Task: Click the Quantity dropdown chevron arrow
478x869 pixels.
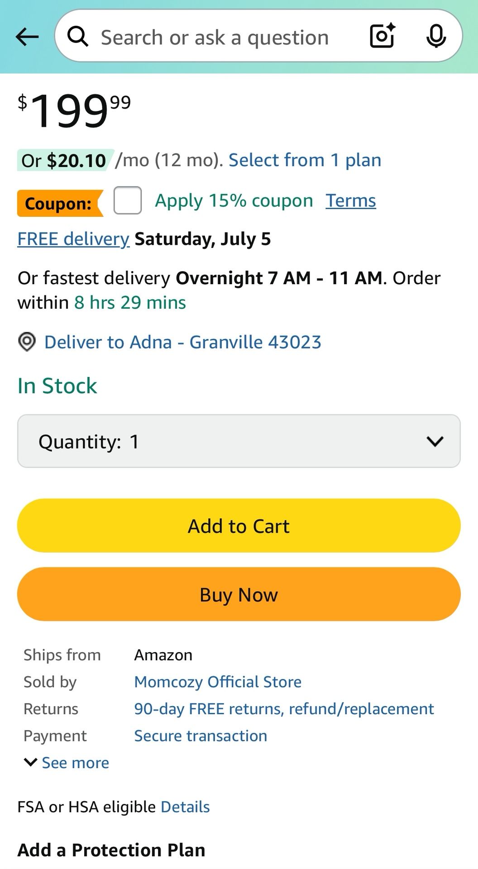Action: pyautogui.click(x=435, y=441)
